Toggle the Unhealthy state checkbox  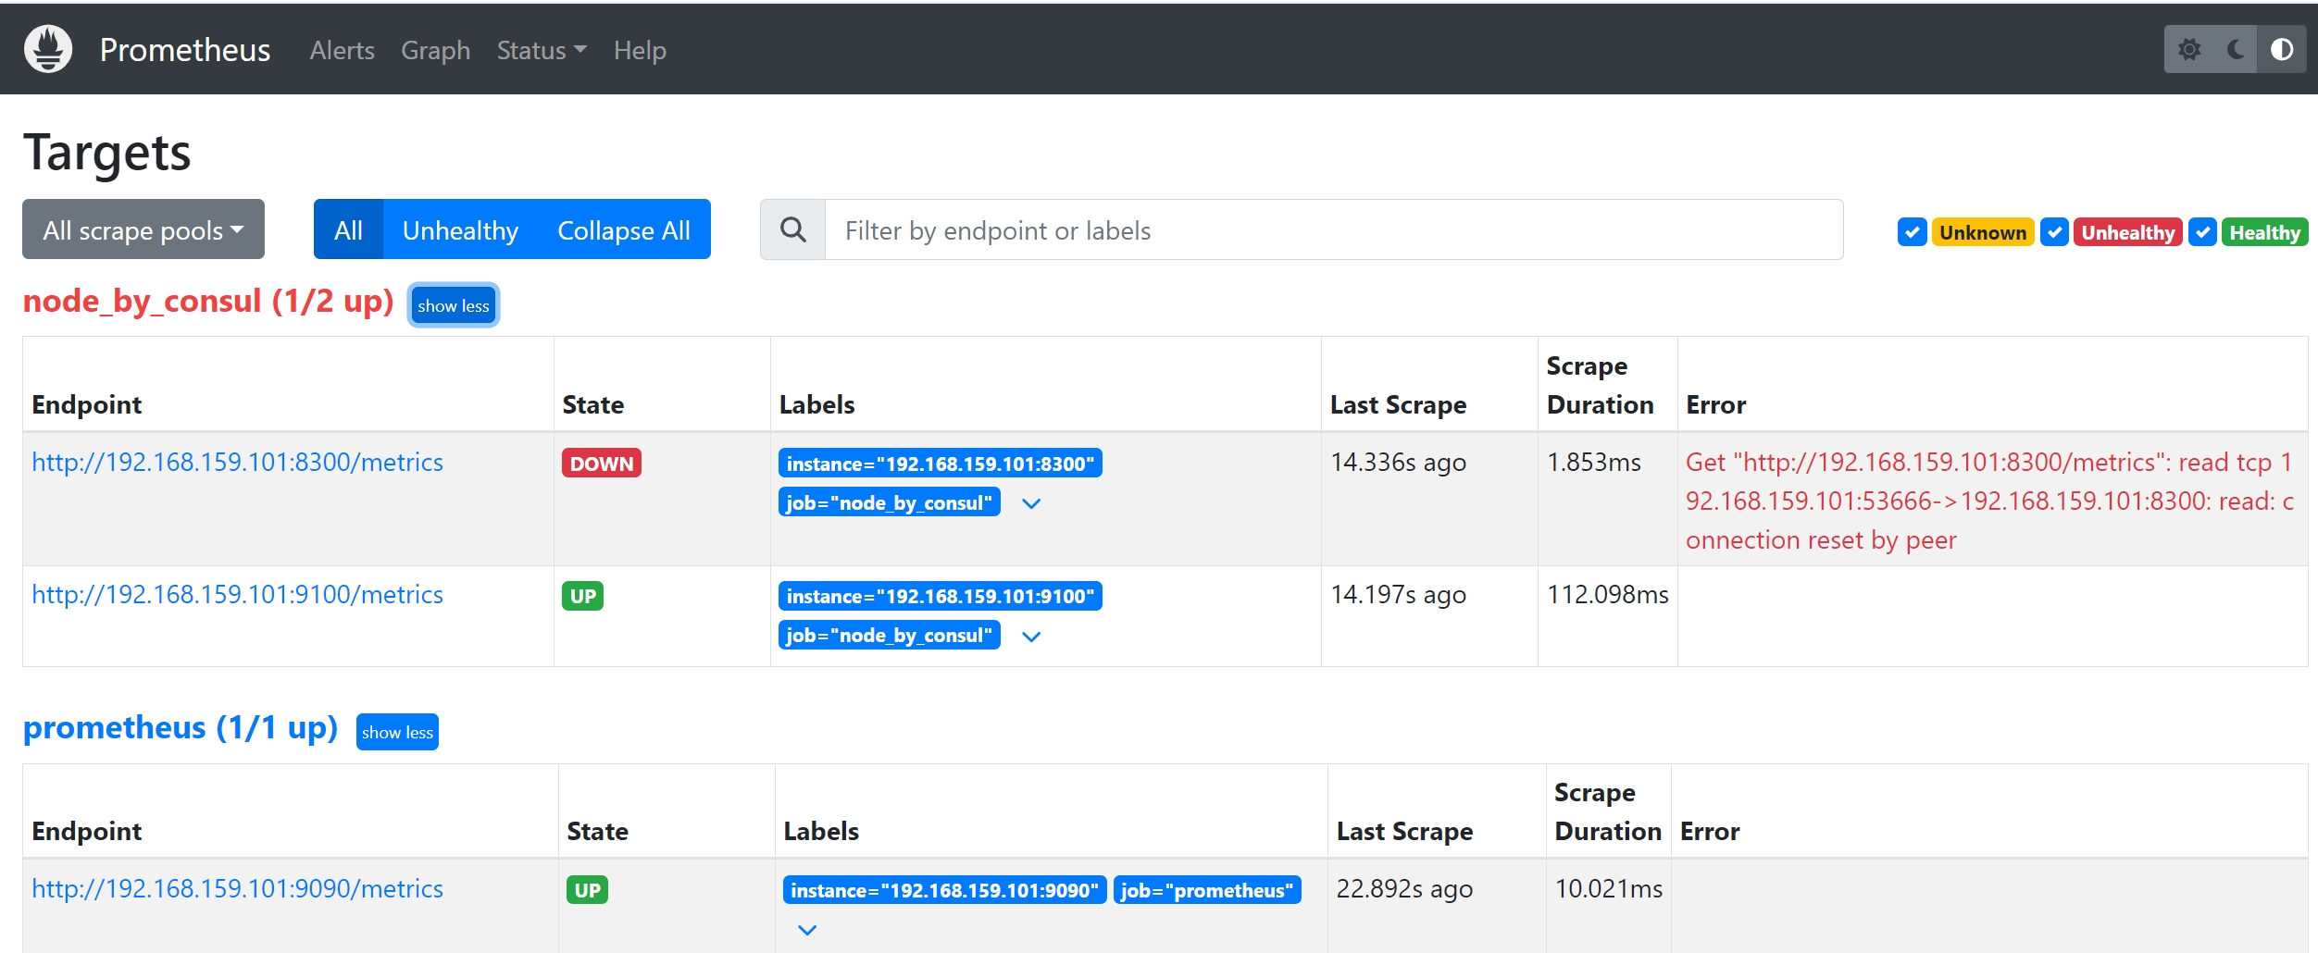pos(2054,232)
